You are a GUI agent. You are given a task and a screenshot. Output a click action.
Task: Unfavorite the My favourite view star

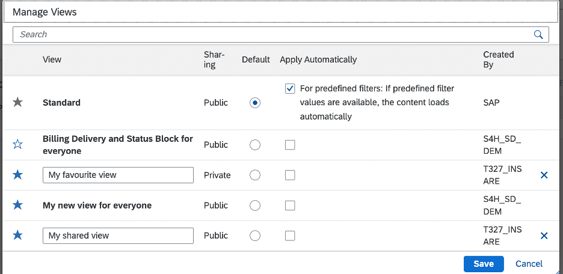tap(17, 175)
